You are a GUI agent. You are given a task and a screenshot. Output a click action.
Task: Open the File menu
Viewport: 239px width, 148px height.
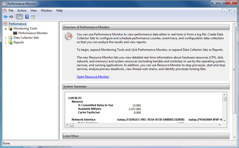11,10
